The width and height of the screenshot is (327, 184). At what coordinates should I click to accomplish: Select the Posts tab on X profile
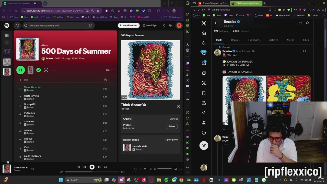tap(219, 40)
